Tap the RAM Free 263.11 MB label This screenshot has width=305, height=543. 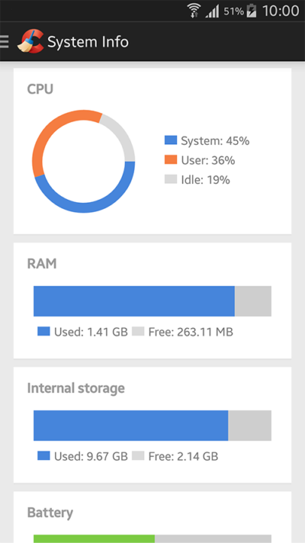pyautogui.click(x=191, y=332)
